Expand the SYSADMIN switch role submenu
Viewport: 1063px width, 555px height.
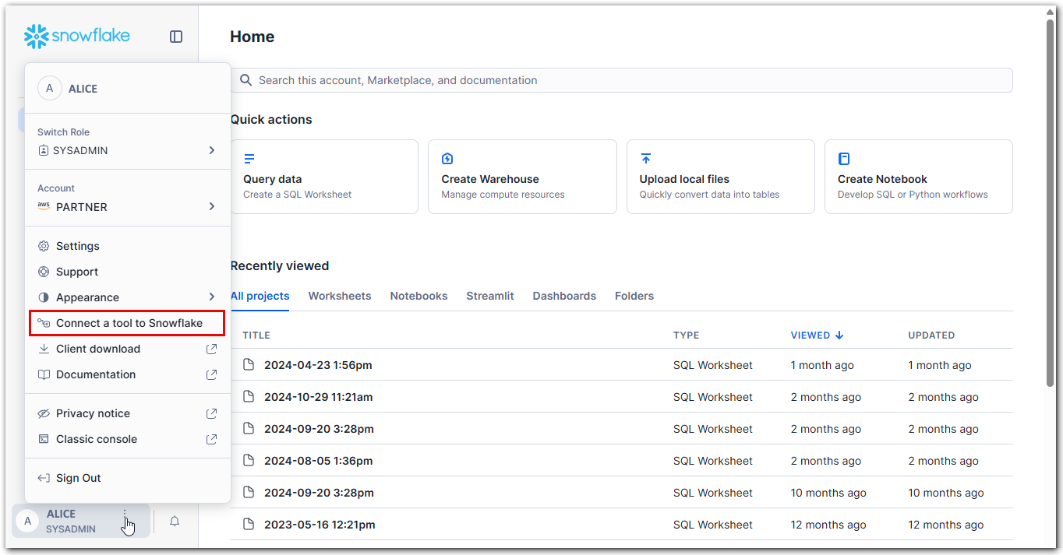point(211,150)
